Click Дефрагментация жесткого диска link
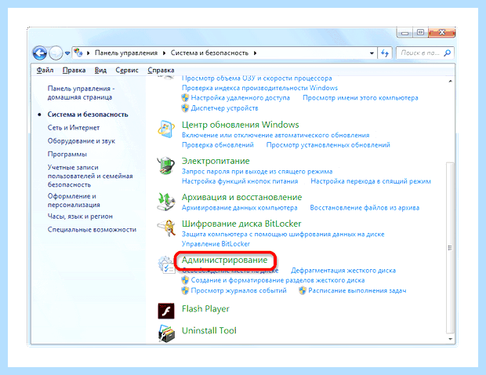 tap(343, 271)
